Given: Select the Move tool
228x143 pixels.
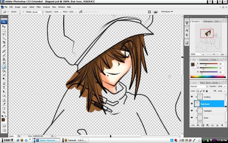Looking at the screenshot, I should [x=4, y=27].
